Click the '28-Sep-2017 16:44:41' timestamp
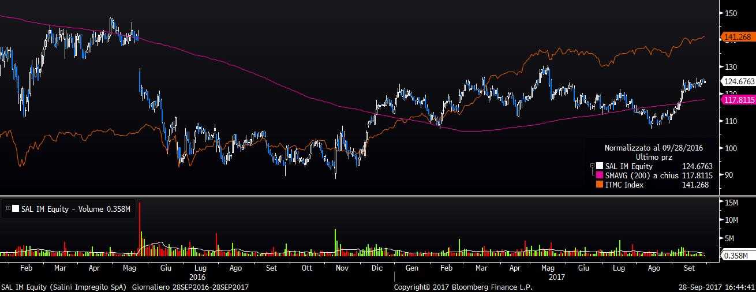The height and width of the screenshot is (292, 756). (x=717, y=287)
